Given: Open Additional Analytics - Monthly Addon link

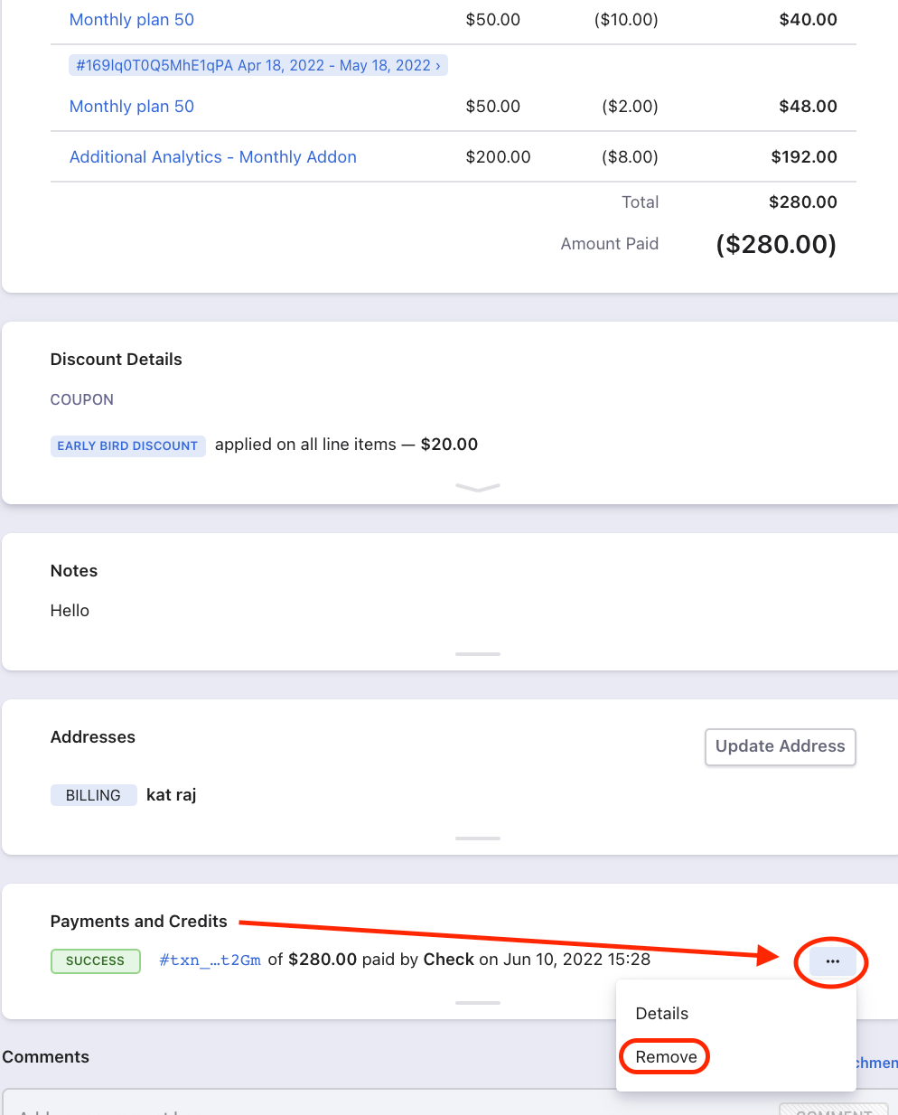Looking at the screenshot, I should (212, 157).
